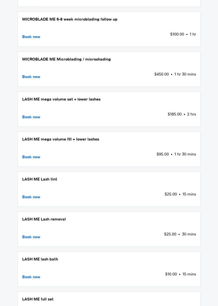Click the $10.00 15 mins price text

pyautogui.click(x=181, y=274)
